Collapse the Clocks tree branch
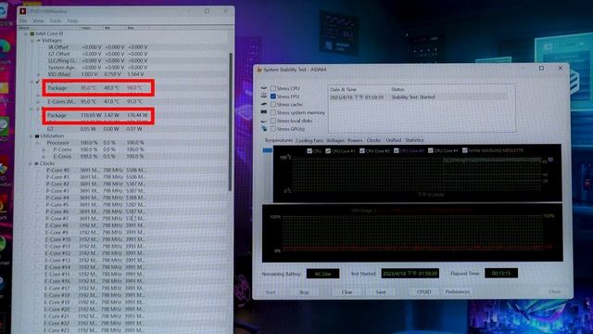The height and width of the screenshot is (334, 593). [x=31, y=163]
